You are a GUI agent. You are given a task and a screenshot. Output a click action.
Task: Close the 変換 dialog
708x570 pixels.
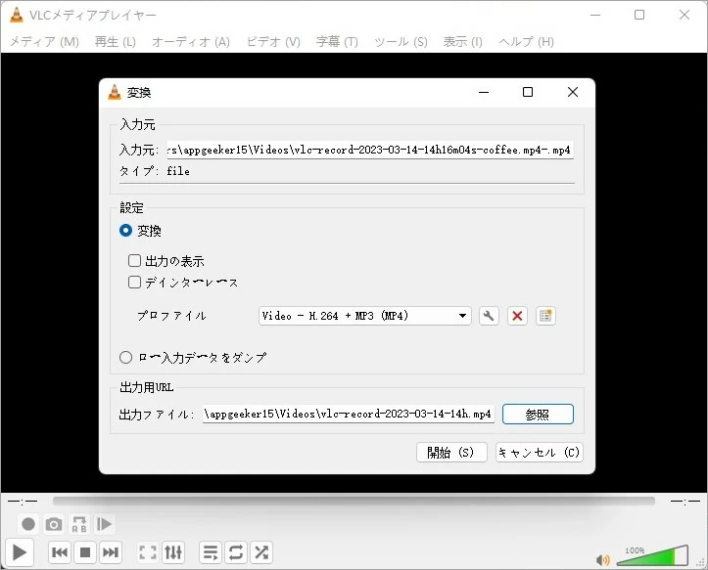pyautogui.click(x=573, y=92)
